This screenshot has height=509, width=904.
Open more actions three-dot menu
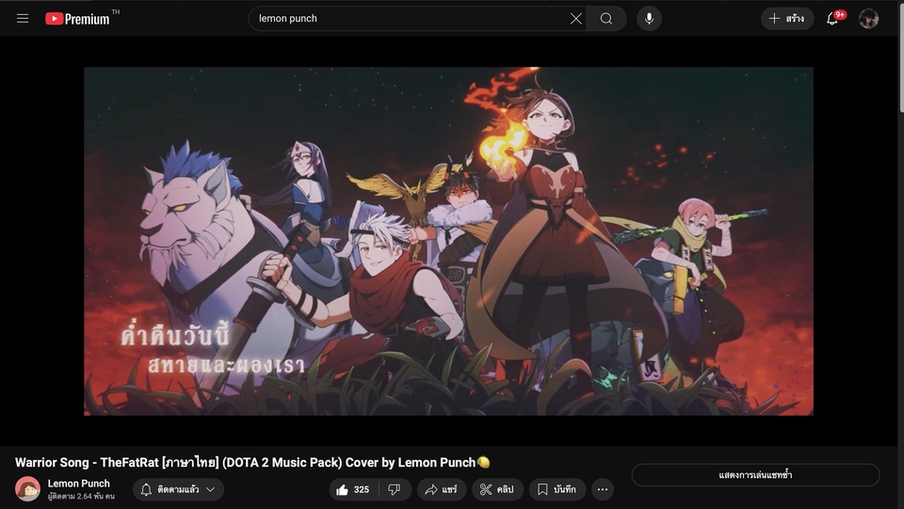603,489
